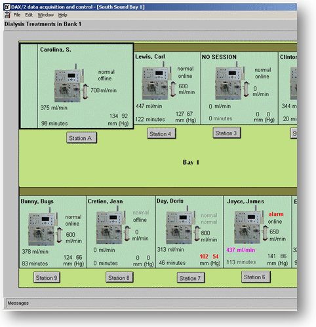The image size is (316, 327).
Task: Select Lewis, Carl's dialysis machine image
Action: click(x=159, y=80)
